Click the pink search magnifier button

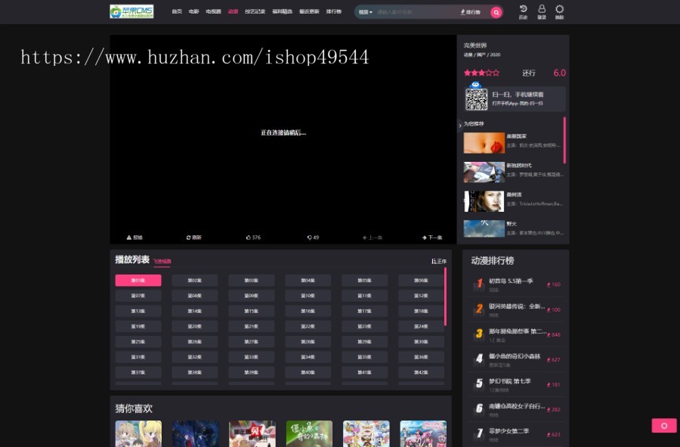[x=496, y=12]
